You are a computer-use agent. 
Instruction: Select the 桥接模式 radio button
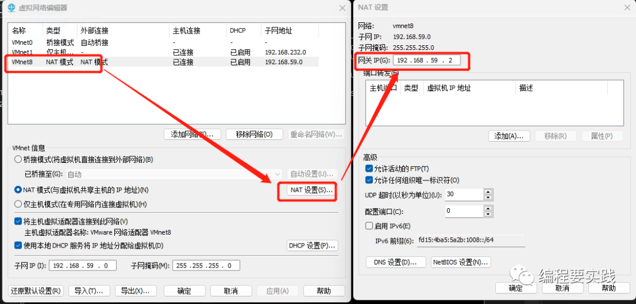(18, 159)
